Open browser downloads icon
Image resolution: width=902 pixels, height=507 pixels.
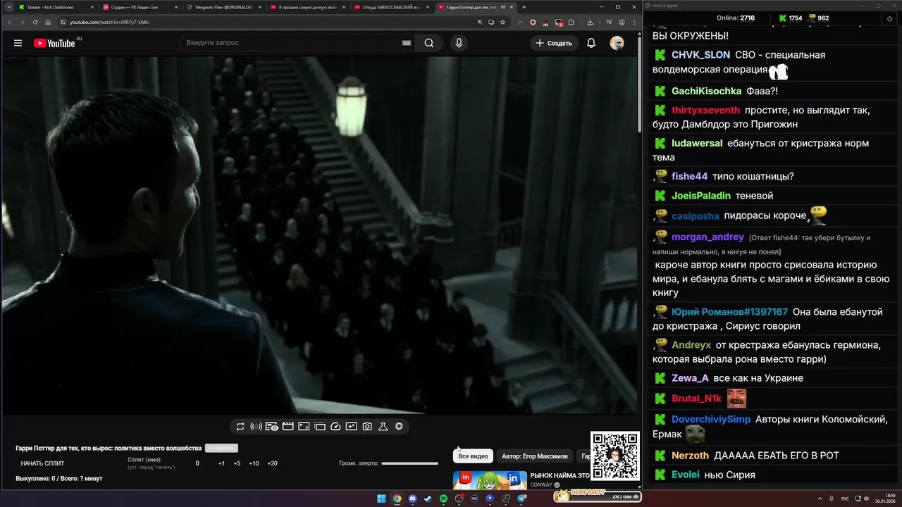tap(590, 22)
